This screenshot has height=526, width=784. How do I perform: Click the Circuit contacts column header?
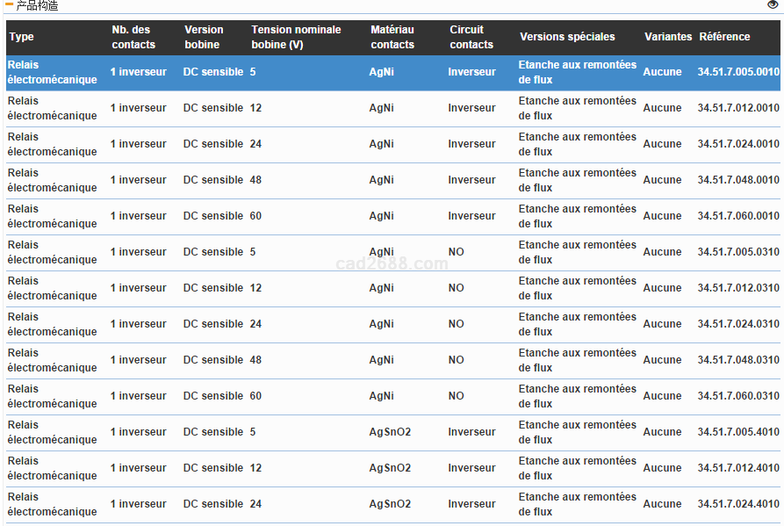[471, 37]
